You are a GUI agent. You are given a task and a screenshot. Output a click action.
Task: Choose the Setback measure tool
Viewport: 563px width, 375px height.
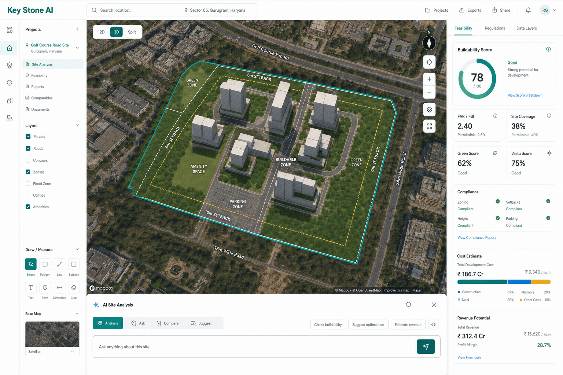74,264
